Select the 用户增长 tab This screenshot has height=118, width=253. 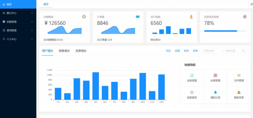pos(48,51)
